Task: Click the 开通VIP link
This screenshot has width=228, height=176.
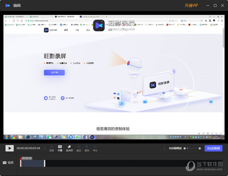Action: click(x=192, y=6)
